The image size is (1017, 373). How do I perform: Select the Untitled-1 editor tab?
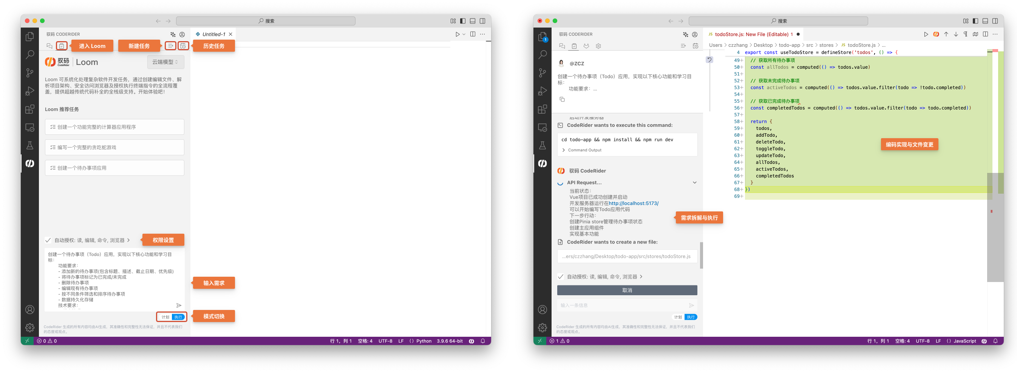[213, 34]
